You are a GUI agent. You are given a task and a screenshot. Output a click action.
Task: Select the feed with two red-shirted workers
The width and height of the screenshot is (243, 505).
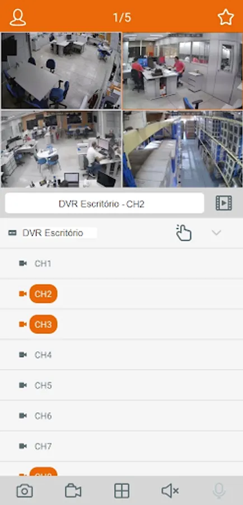[x=183, y=71]
